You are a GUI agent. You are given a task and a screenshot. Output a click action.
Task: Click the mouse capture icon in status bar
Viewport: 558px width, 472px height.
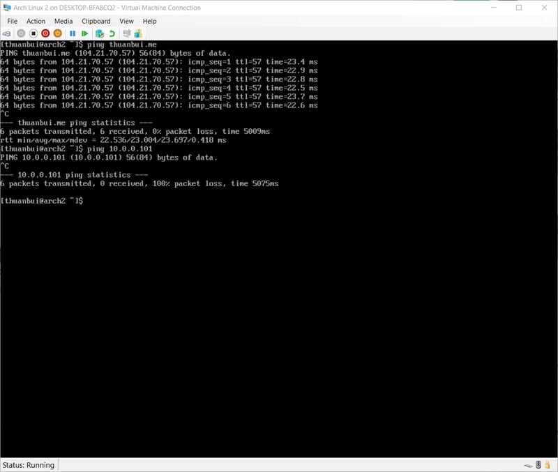pyautogui.click(x=538, y=464)
